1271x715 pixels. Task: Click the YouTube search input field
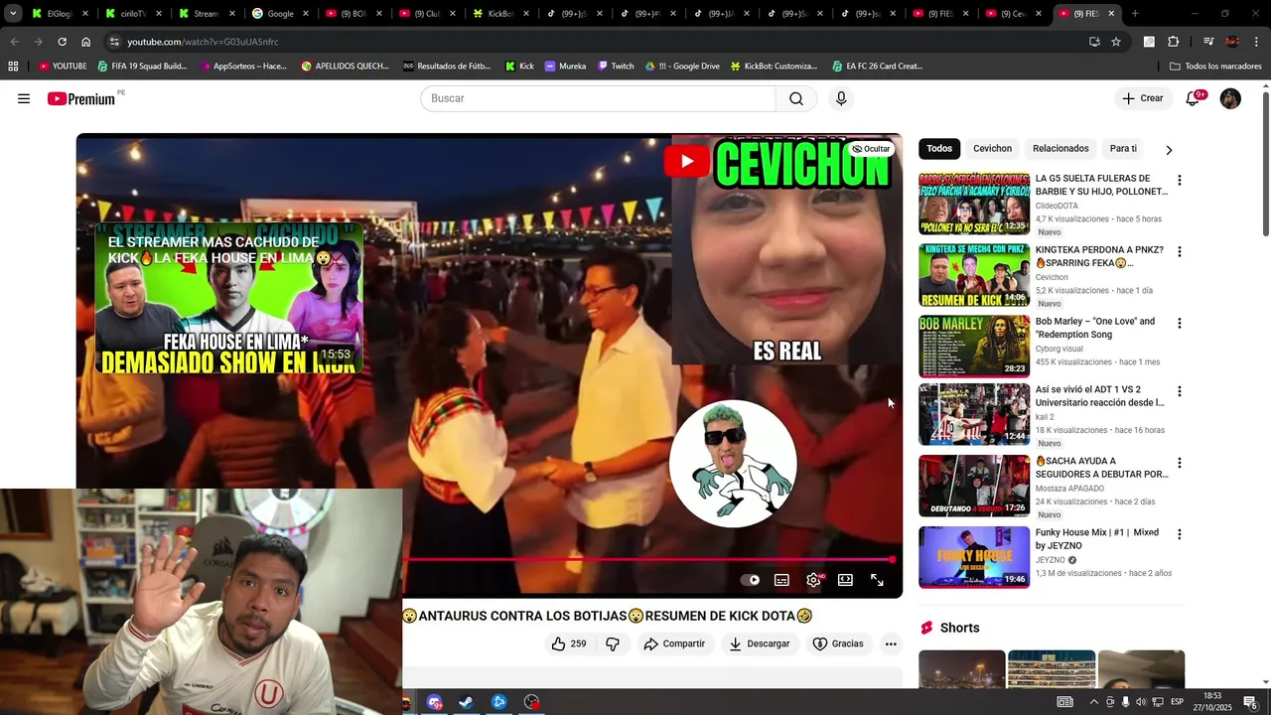click(598, 98)
